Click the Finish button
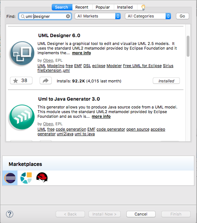This screenshot has height=223, width=197. pos(176,214)
